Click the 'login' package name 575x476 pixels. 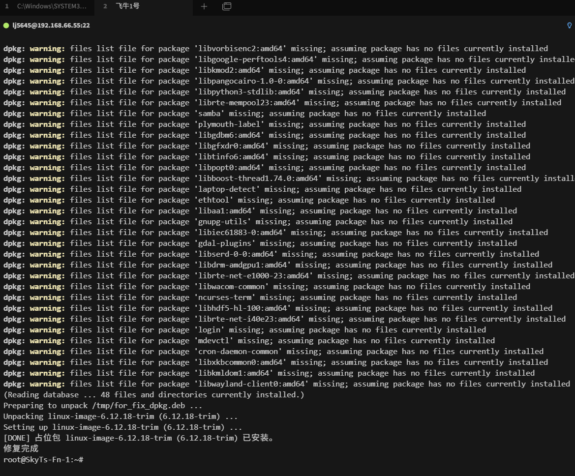point(210,329)
